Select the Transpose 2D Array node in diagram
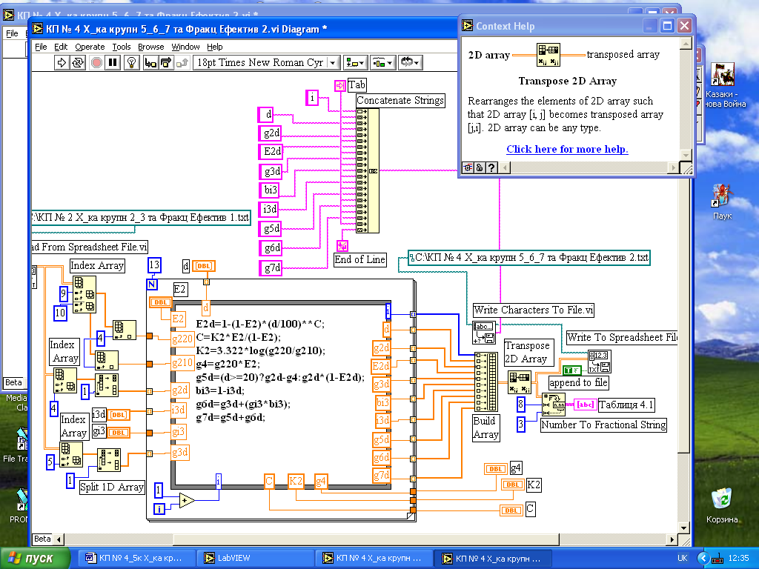Viewport: 759px width, 569px height. 520,382
